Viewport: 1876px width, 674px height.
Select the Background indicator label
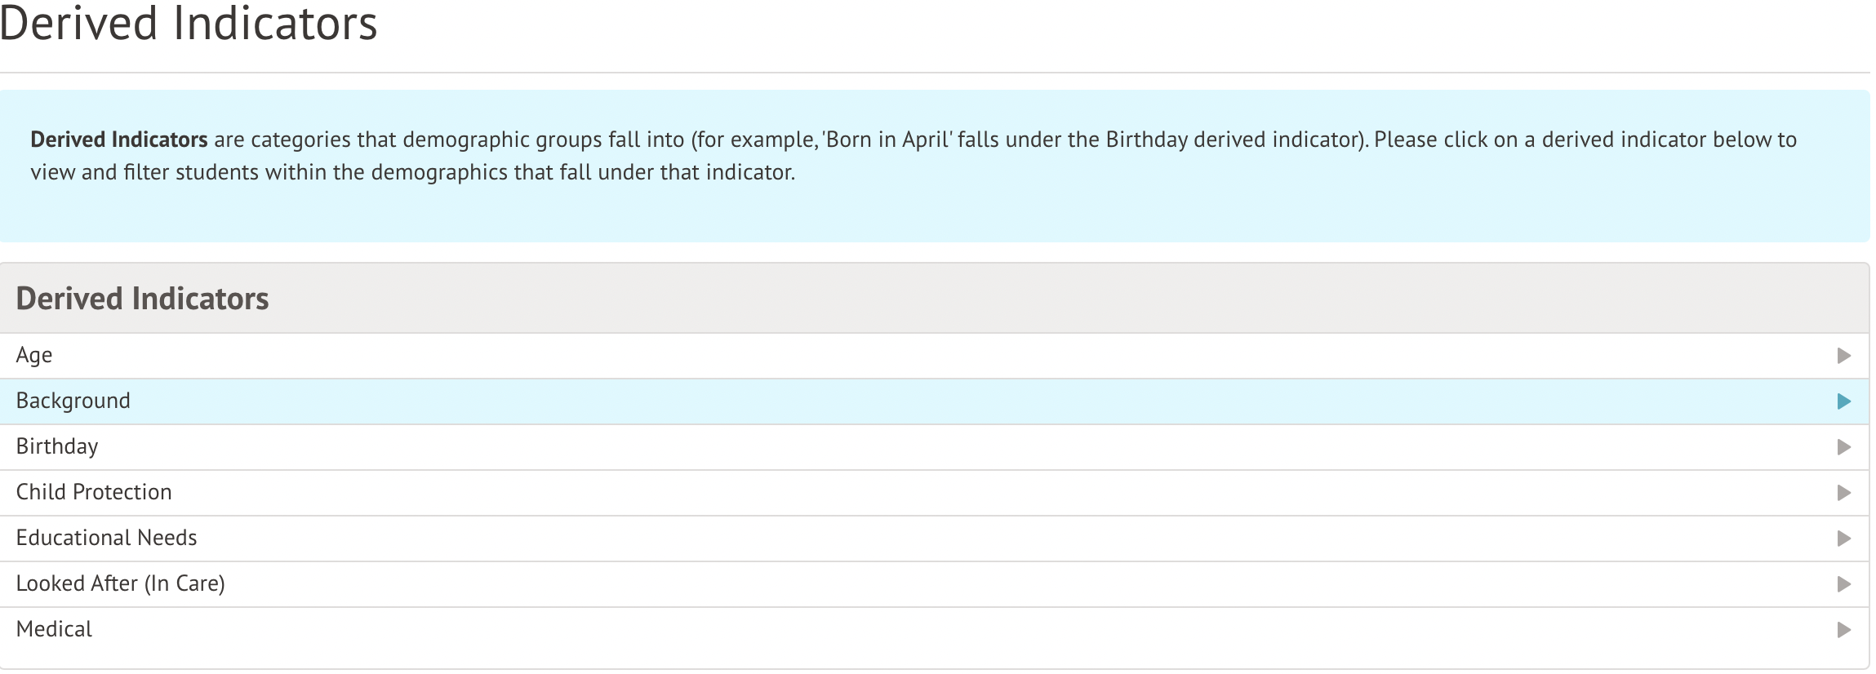pos(73,401)
